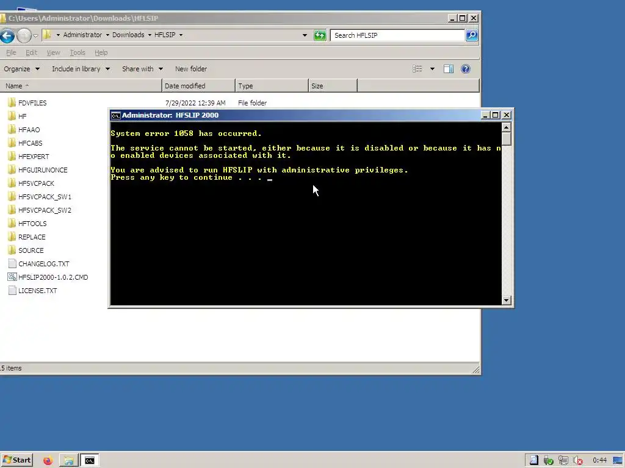The height and width of the screenshot is (468, 625).
Task: Expand the Administrator breadcrumb arrow
Action: pos(107,35)
